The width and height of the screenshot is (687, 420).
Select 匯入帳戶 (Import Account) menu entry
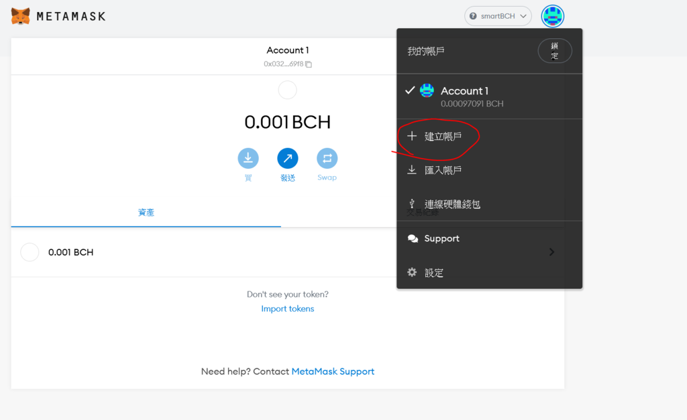[x=489, y=169]
